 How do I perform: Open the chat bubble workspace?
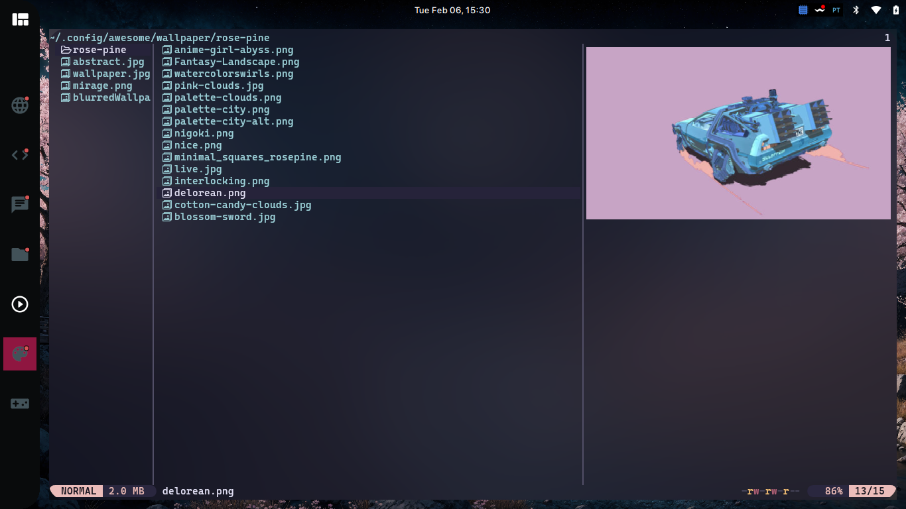coord(20,205)
